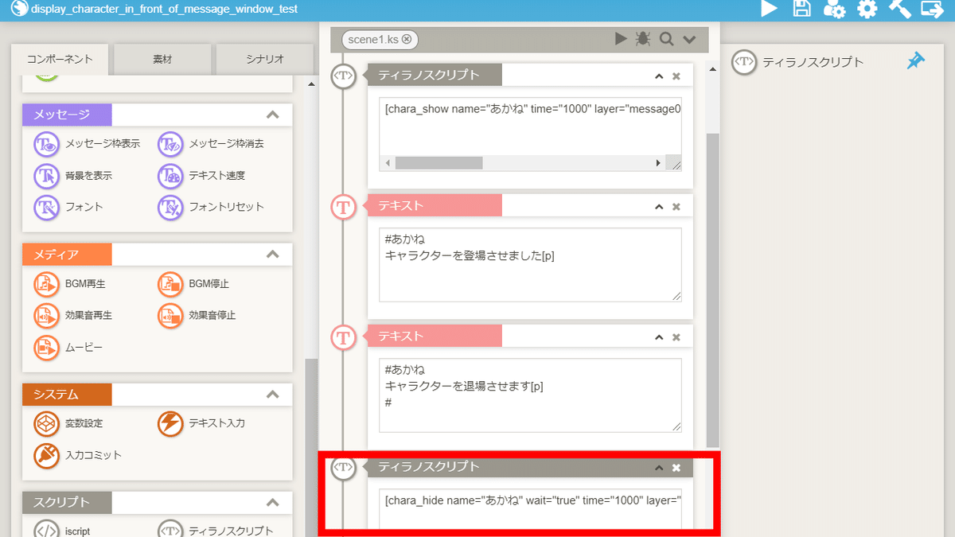Select the 効果音再生 component
The height and width of the screenshot is (537, 955).
click(x=73, y=316)
